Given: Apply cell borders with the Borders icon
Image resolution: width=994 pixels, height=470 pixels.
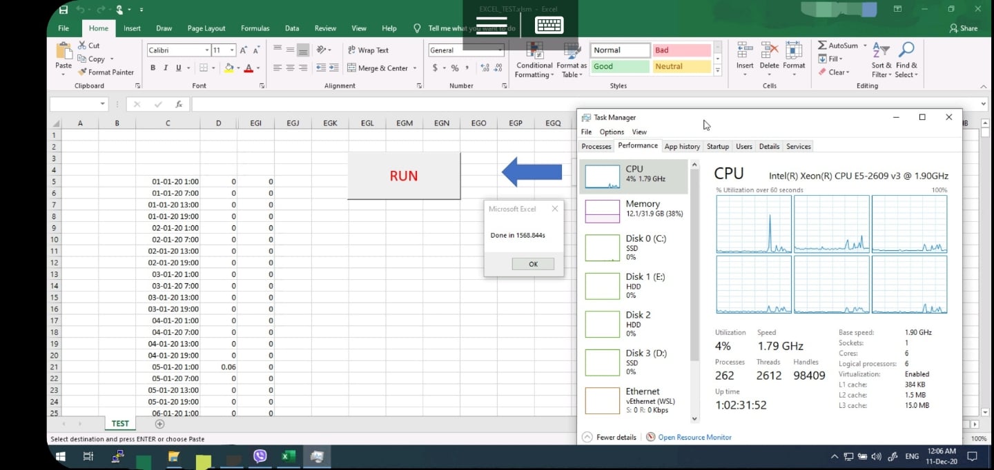Looking at the screenshot, I should click(203, 68).
